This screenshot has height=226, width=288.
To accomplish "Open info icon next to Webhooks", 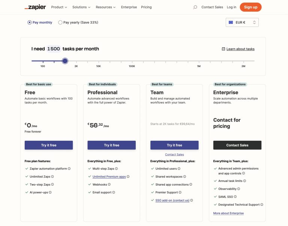I will tap(109, 184).
